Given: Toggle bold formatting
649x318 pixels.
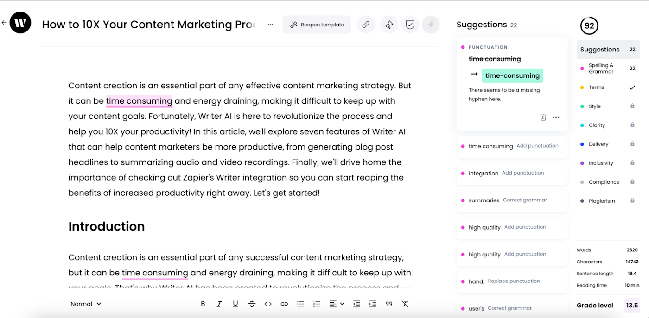Looking at the screenshot, I should (203, 304).
